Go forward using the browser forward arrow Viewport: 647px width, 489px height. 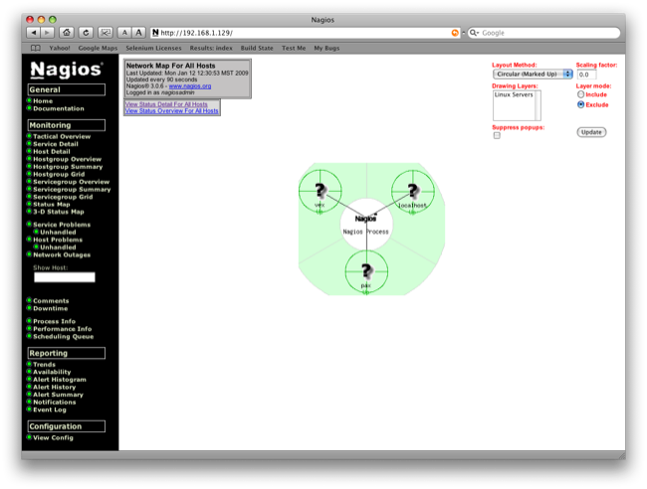tap(48, 33)
